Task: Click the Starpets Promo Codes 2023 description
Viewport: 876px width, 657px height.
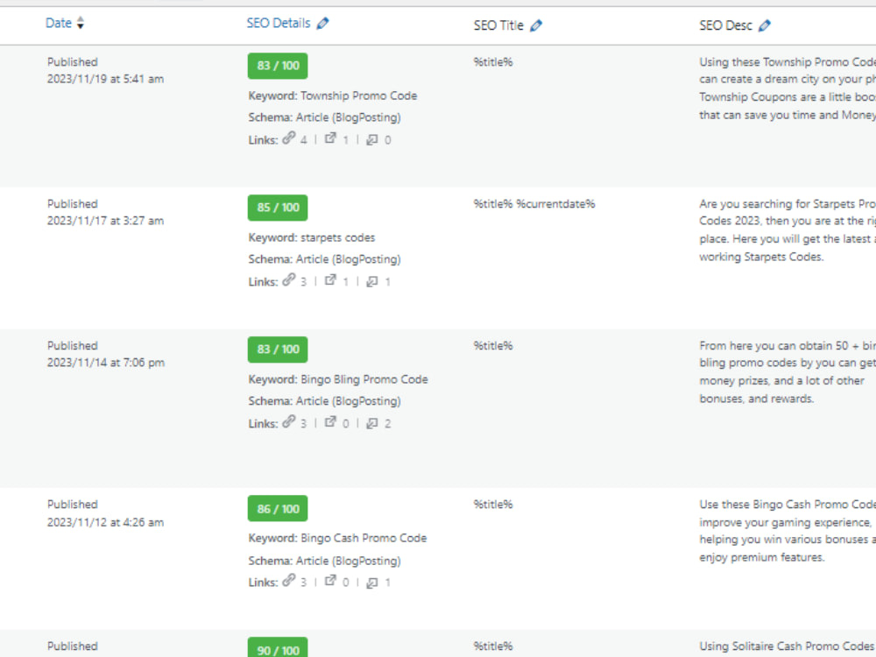Action: pyautogui.click(x=788, y=230)
